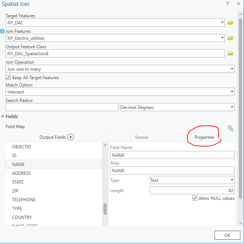Click the Search Radius input field
This screenshot has height=244, width=244.
click(62, 107)
